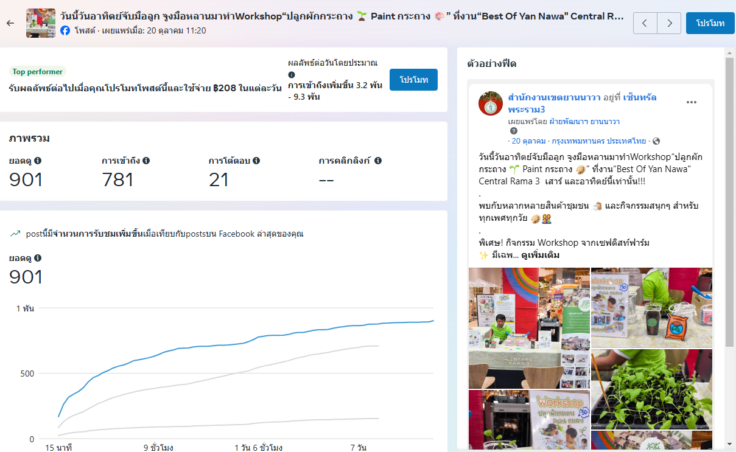
Task: Click the estimated daily results info icon
Action: (292, 75)
